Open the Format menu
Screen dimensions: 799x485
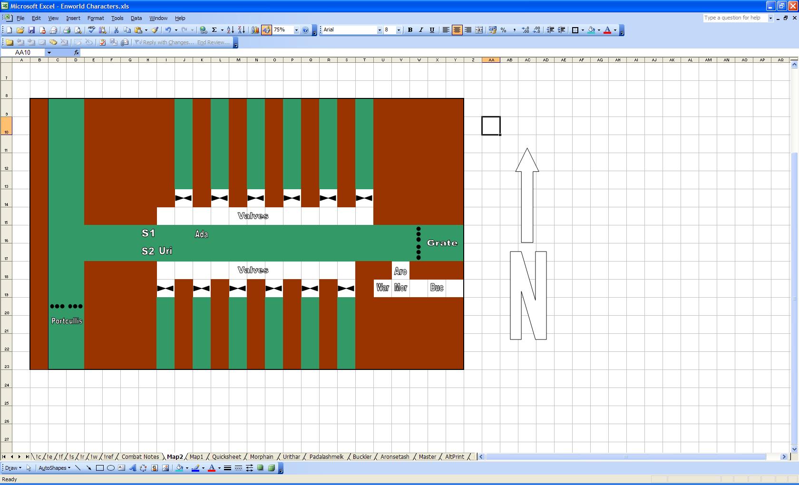[x=96, y=18]
